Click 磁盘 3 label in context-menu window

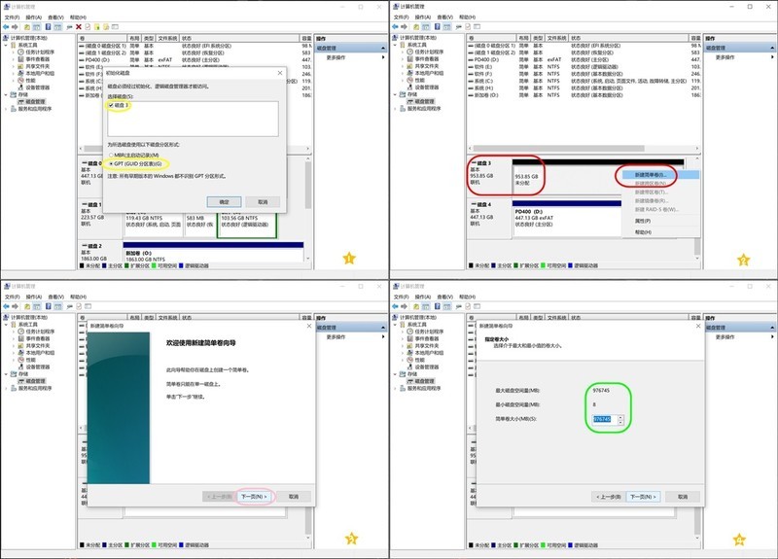tap(483, 163)
